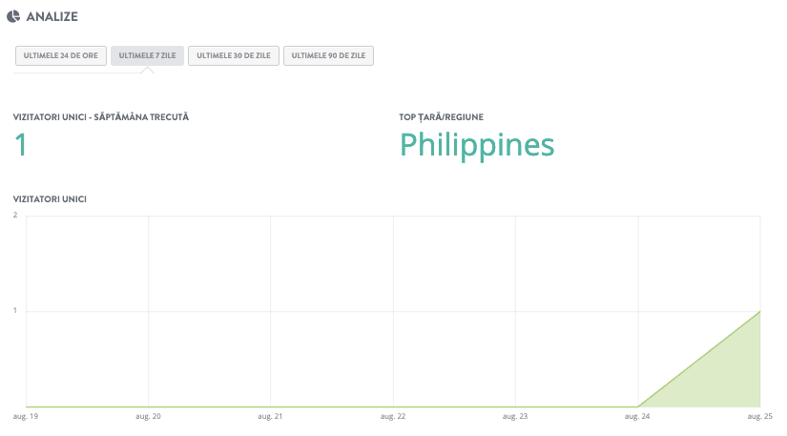Click the Vizitatori unici - săptămâna trecută label

click(101, 117)
